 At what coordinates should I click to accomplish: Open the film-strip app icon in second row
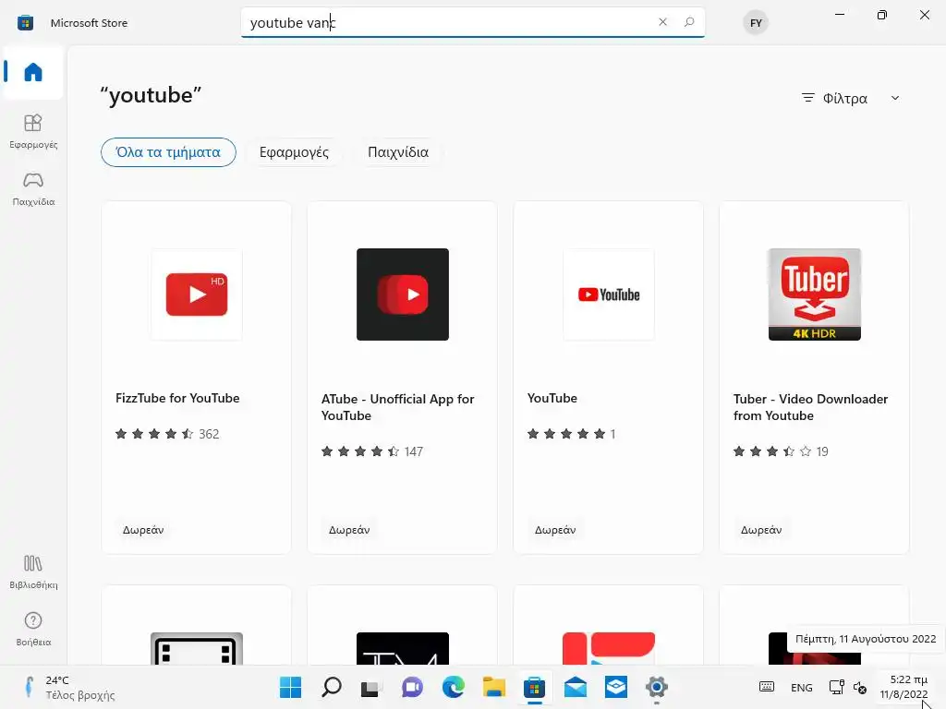(197, 649)
